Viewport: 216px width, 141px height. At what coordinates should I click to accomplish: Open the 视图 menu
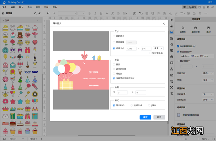pyautogui.click(x=38, y=7)
